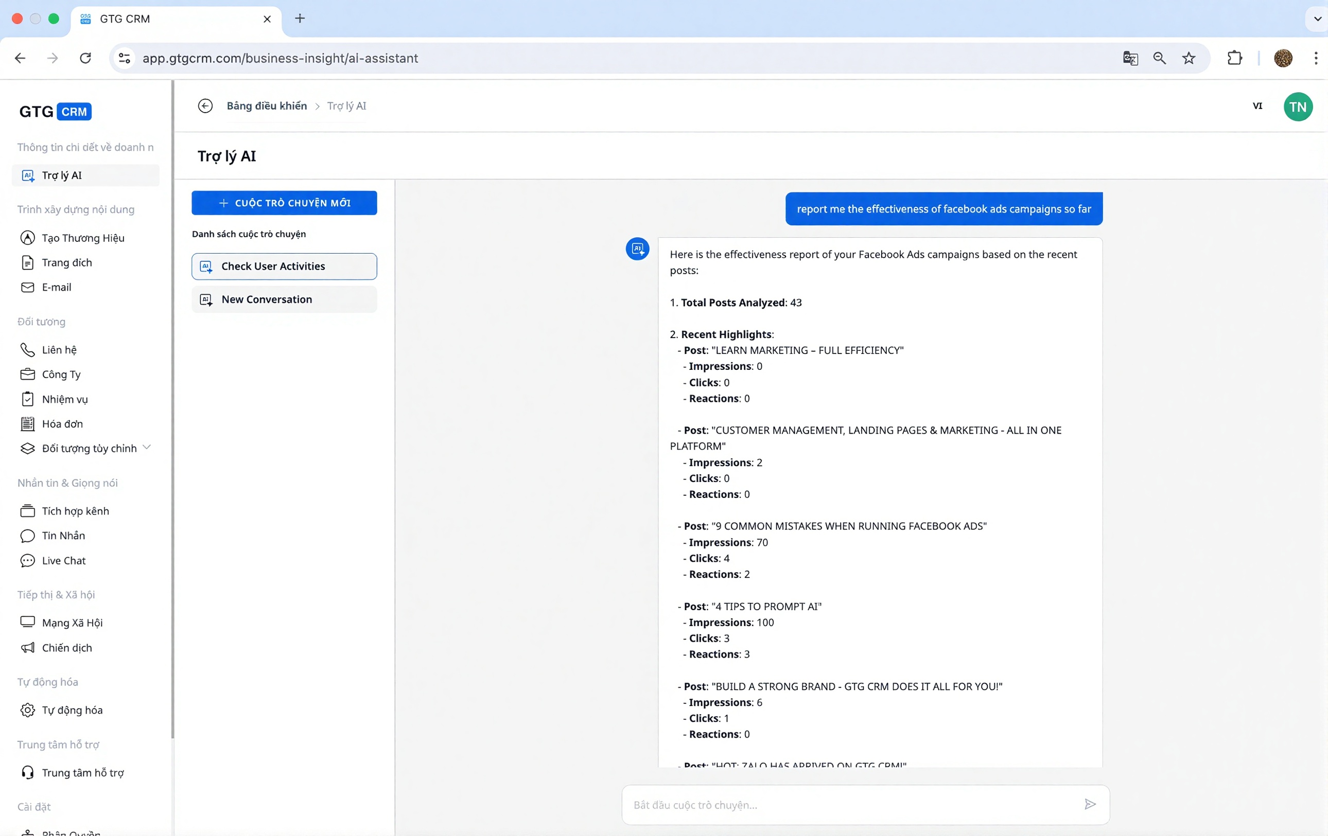Open TN user profile menu
Image resolution: width=1328 pixels, height=836 pixels.
tap(1297, 107)
